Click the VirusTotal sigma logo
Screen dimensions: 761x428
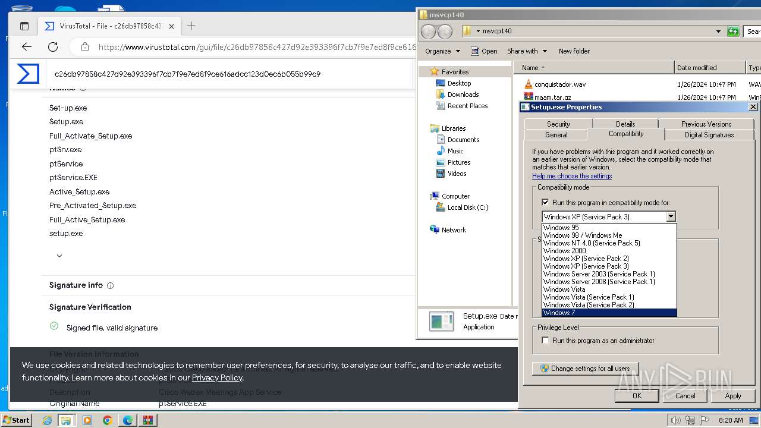pyautogui.click(x=28, y=74)
